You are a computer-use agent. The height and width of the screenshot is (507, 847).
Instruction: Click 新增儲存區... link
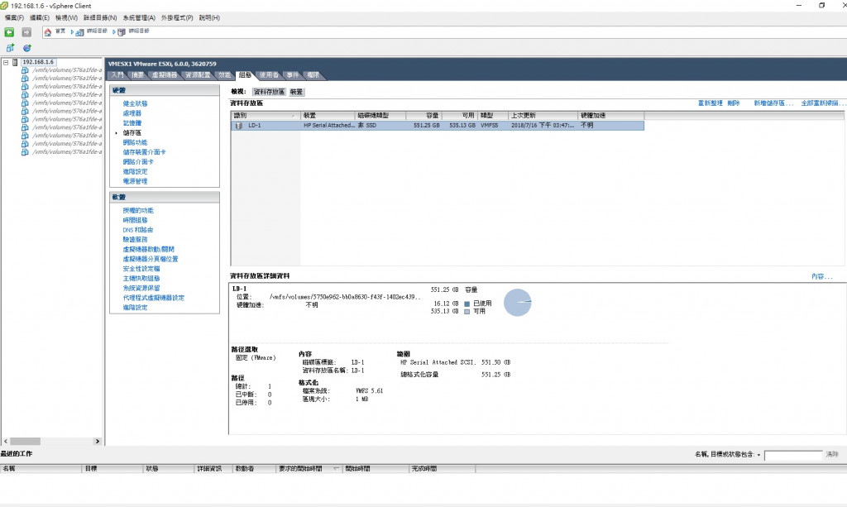[x=773, y=103]
